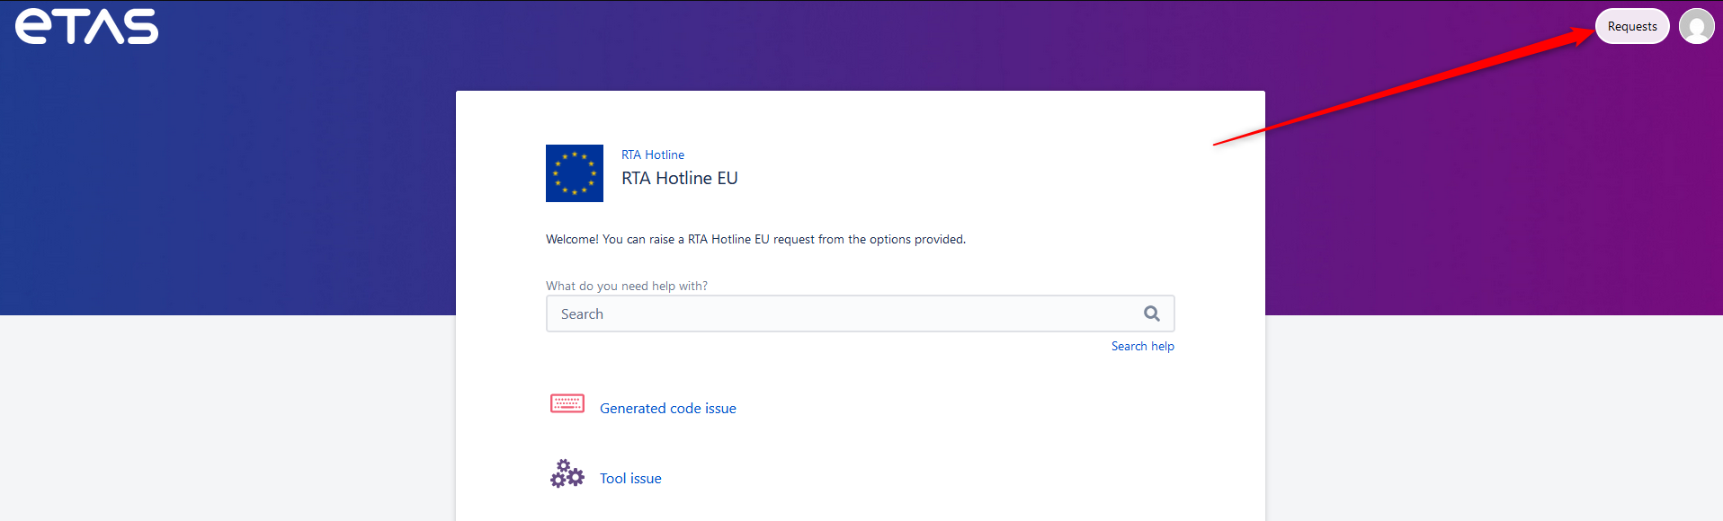
Task: Click the letter 'e' of ETAS logo
Action: click(35, 27)
